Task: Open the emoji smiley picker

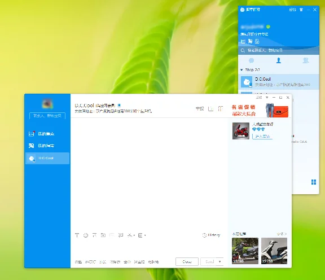Action: (86, 235)
